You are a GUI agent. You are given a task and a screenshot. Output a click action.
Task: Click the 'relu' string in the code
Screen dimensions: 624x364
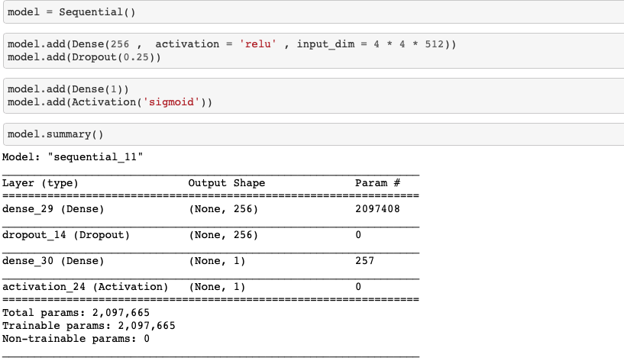[258, 43]
